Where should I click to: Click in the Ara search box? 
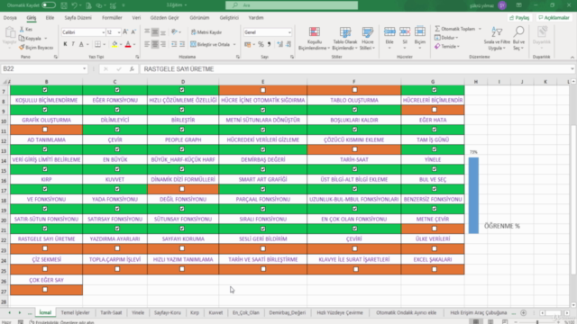pyautogui.click(x=291, y=5)
